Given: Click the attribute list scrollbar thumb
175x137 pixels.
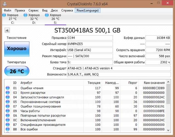Looking at the screenshot, I should click(168, 94).
